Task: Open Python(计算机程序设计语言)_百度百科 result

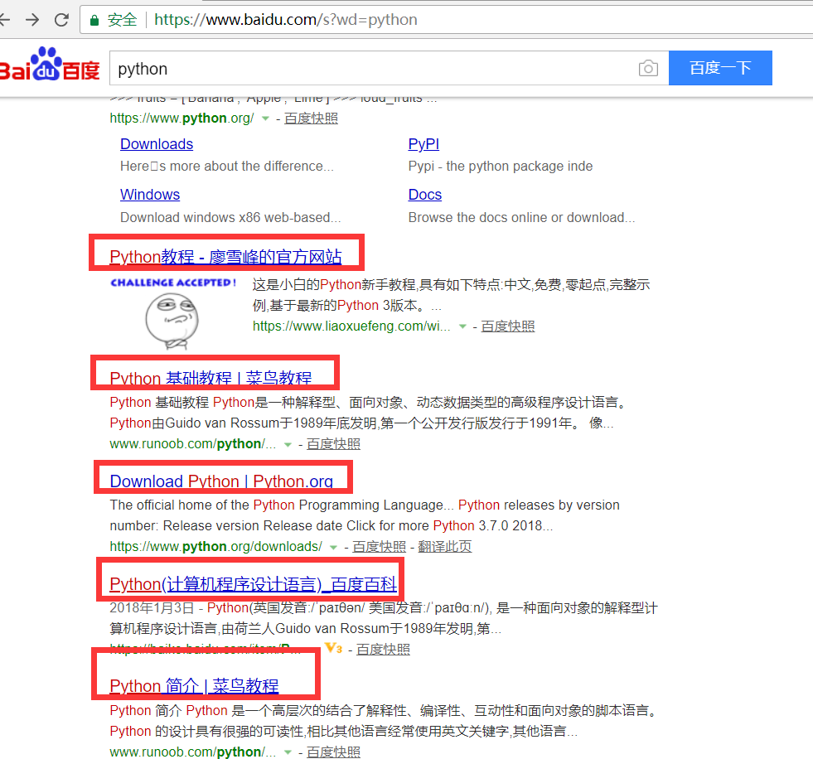Action: [x=253, y=584]
